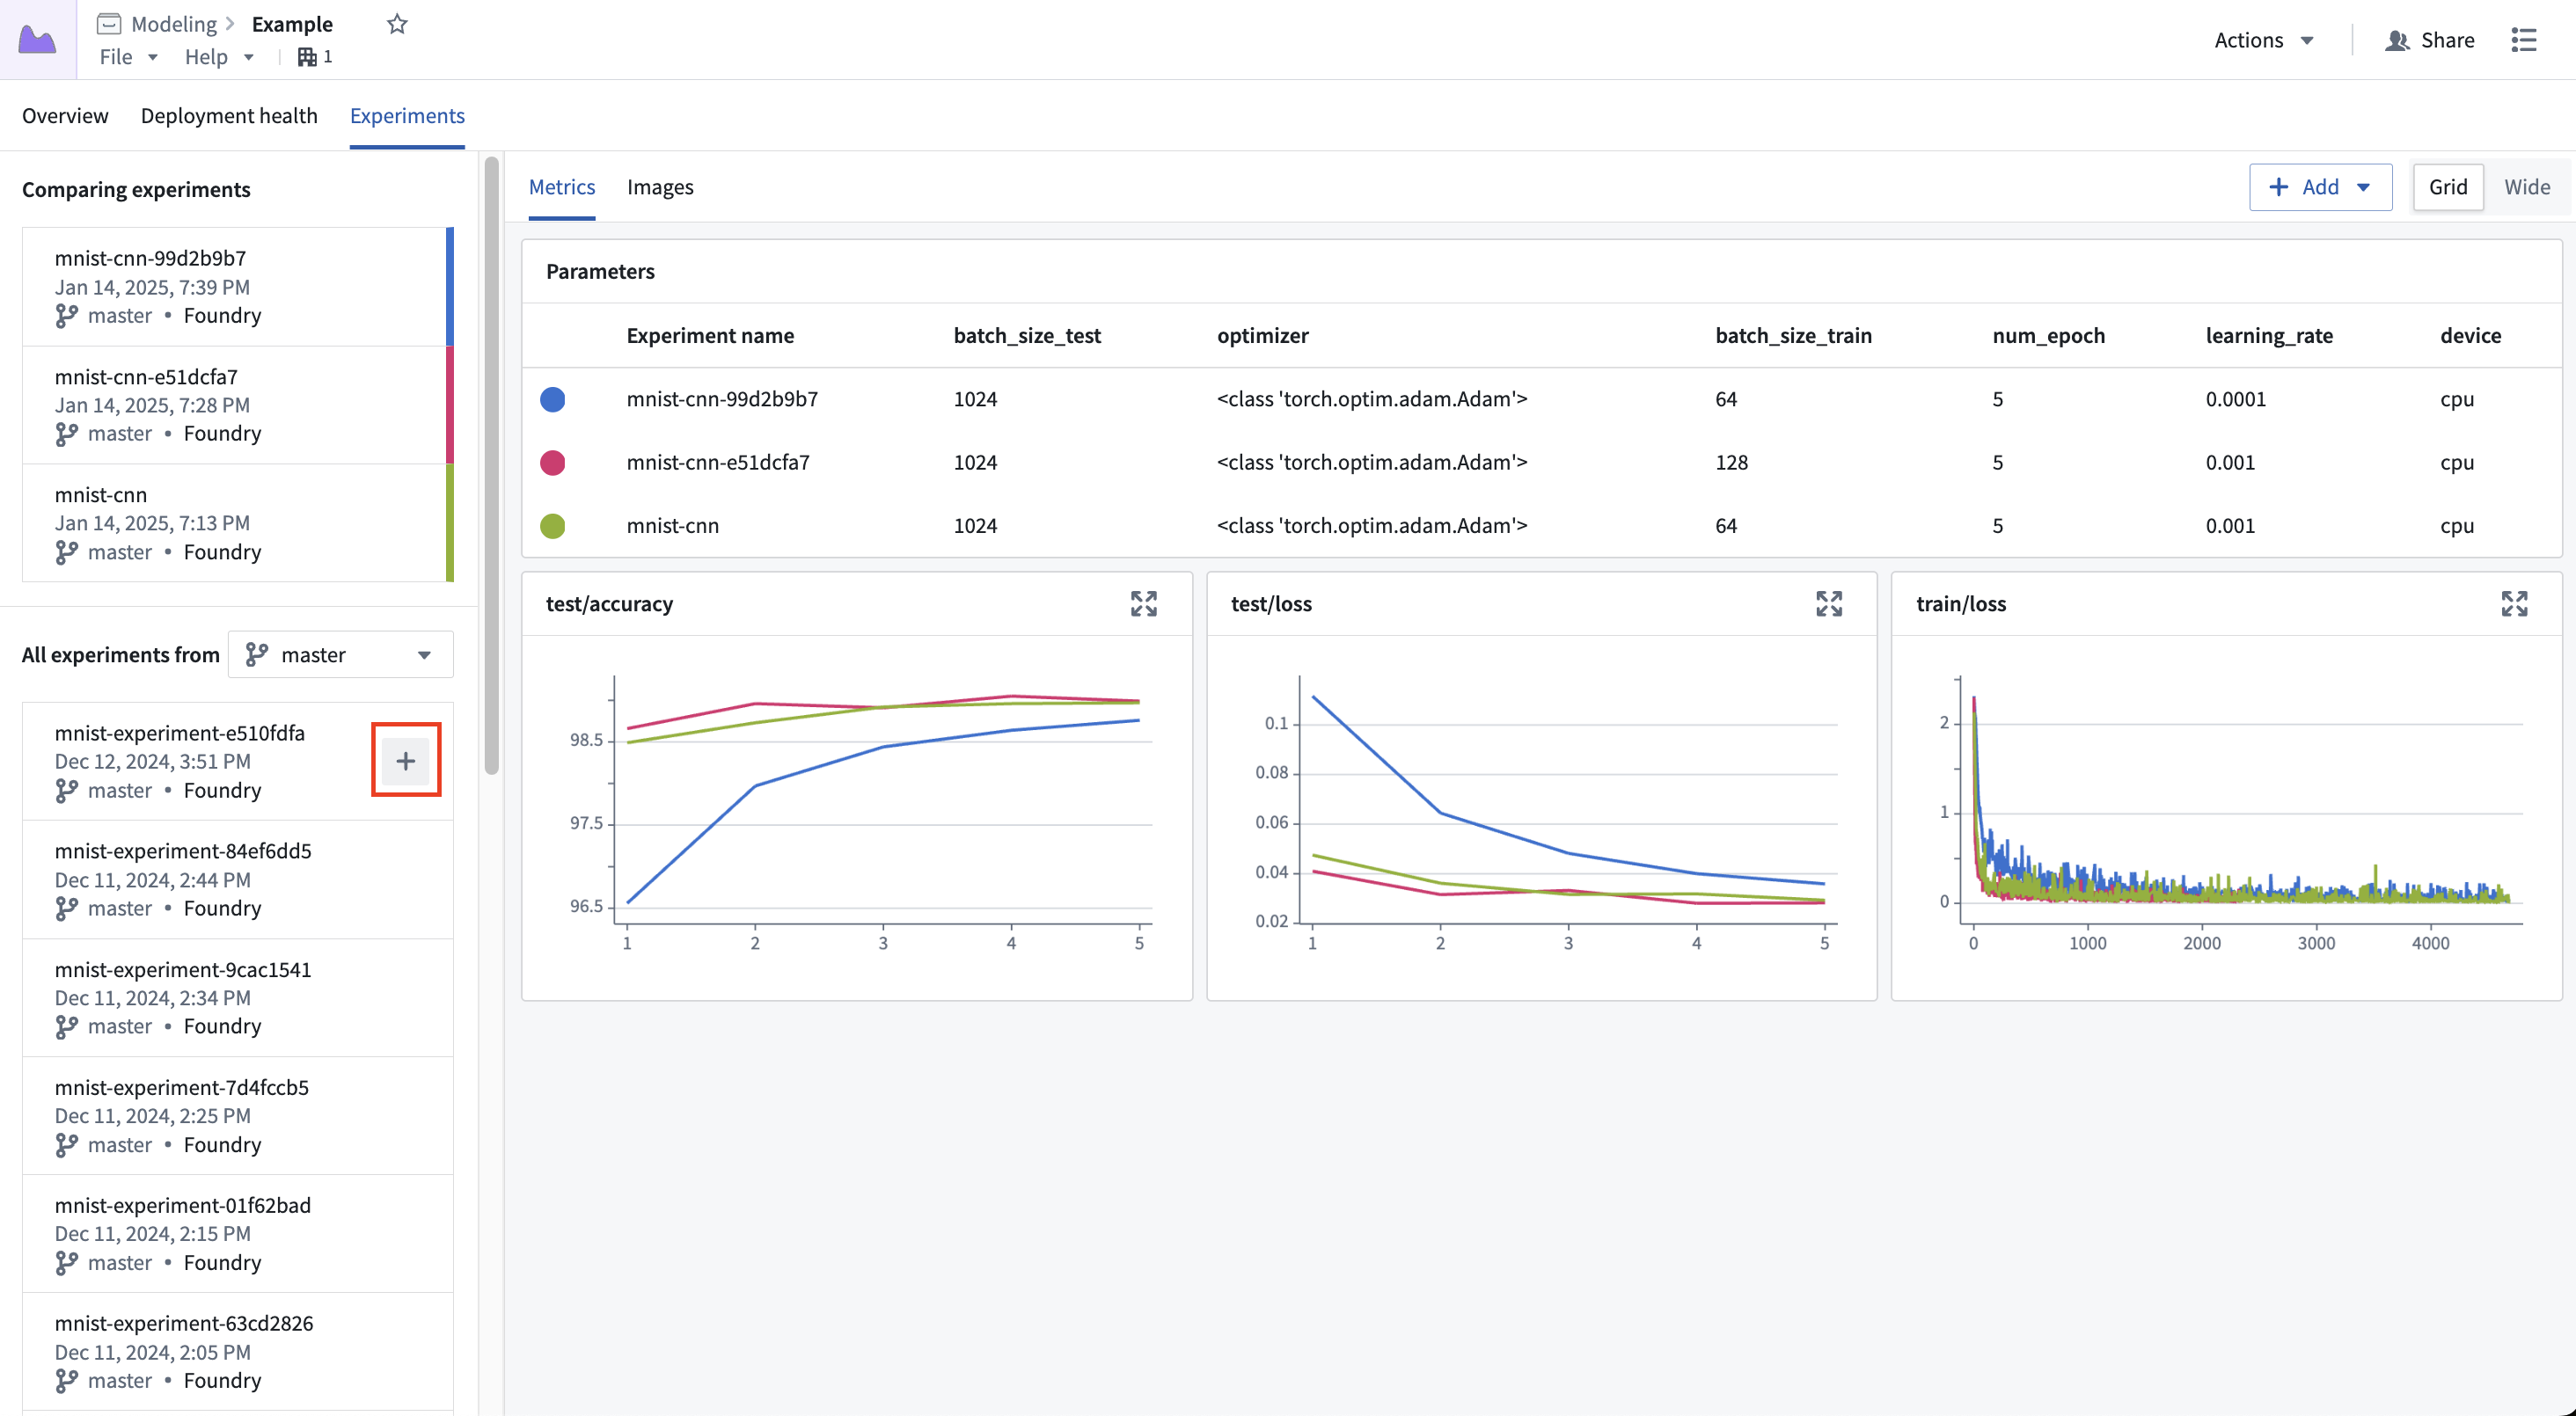2576x1416 pixels.
Task: Expand the train/loss chart to fullscreen
Action: coord(2514,604)
